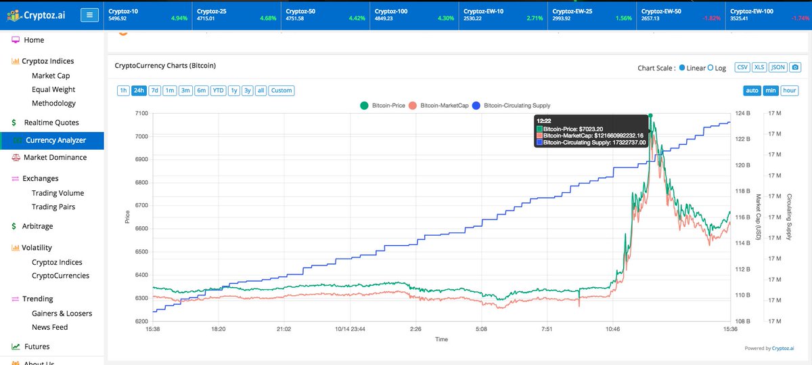Click the Volatility chart icon
The height and width of the screenshot is (365, 812).
point(15,248)
